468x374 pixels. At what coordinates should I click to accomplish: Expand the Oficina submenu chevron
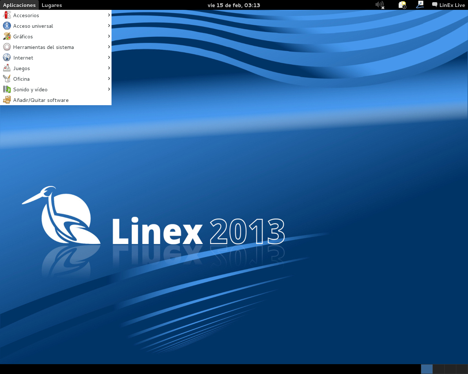click(x=109, y=78)
